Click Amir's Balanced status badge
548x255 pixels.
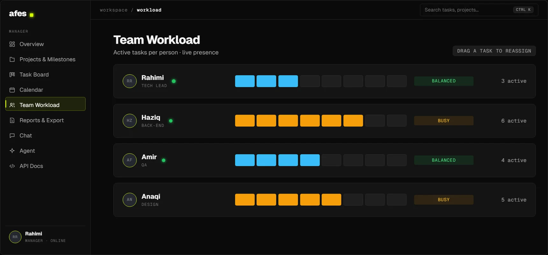pyautogui.click(x=443, y=160)
